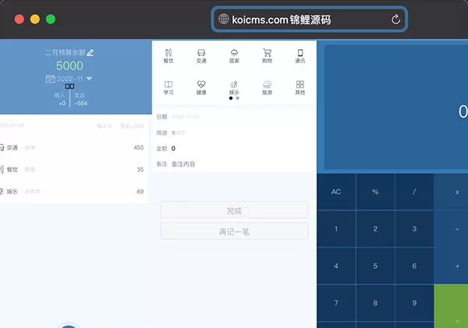This screenshot has width=468, height=328.
Task: Click the 日期 date field value
Action: pyautogui.click(x=186, y=116)
